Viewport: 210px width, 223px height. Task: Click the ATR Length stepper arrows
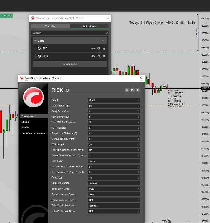(x=139, y=145)
